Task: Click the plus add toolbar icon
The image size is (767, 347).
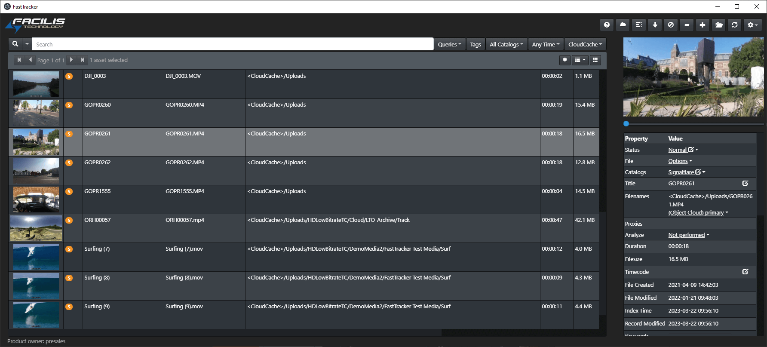Action: 703,25
